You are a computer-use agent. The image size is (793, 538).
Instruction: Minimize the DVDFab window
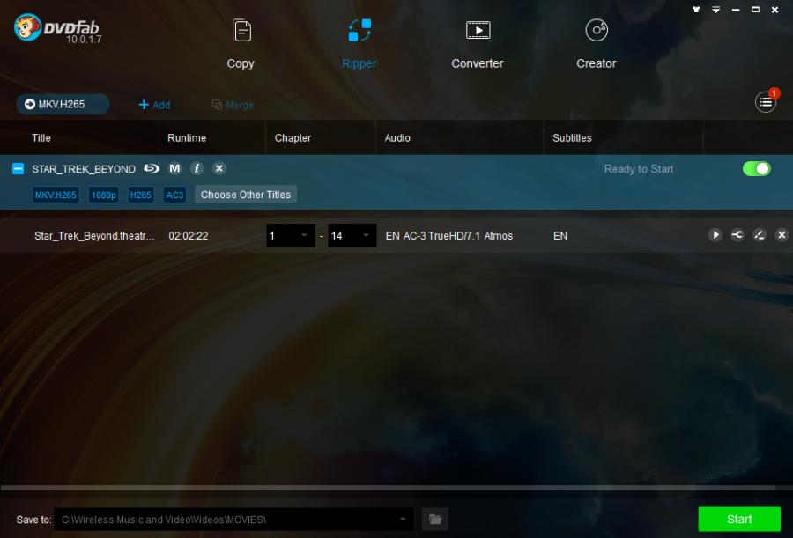[x=736, y=9]
